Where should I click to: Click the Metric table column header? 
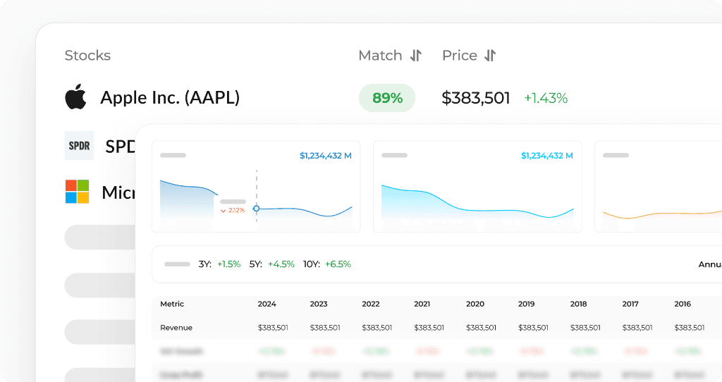pos(172,304)
